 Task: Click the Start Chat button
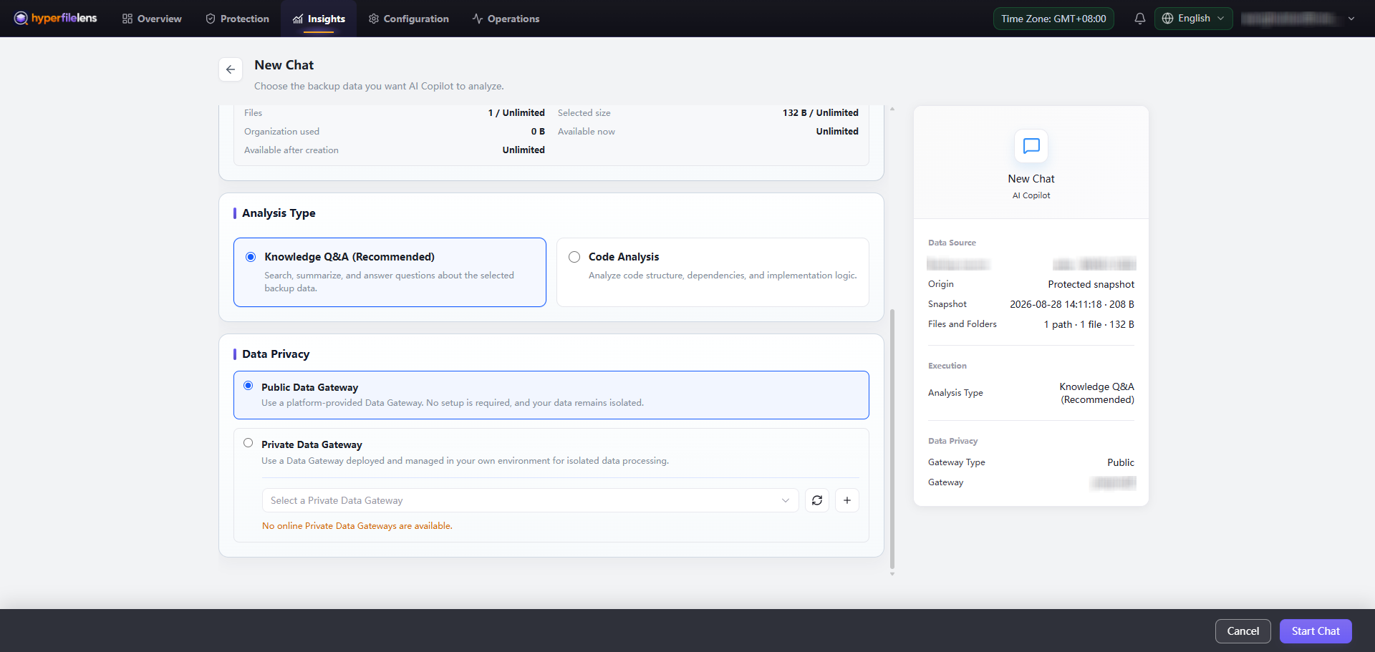pos(1316,631)
